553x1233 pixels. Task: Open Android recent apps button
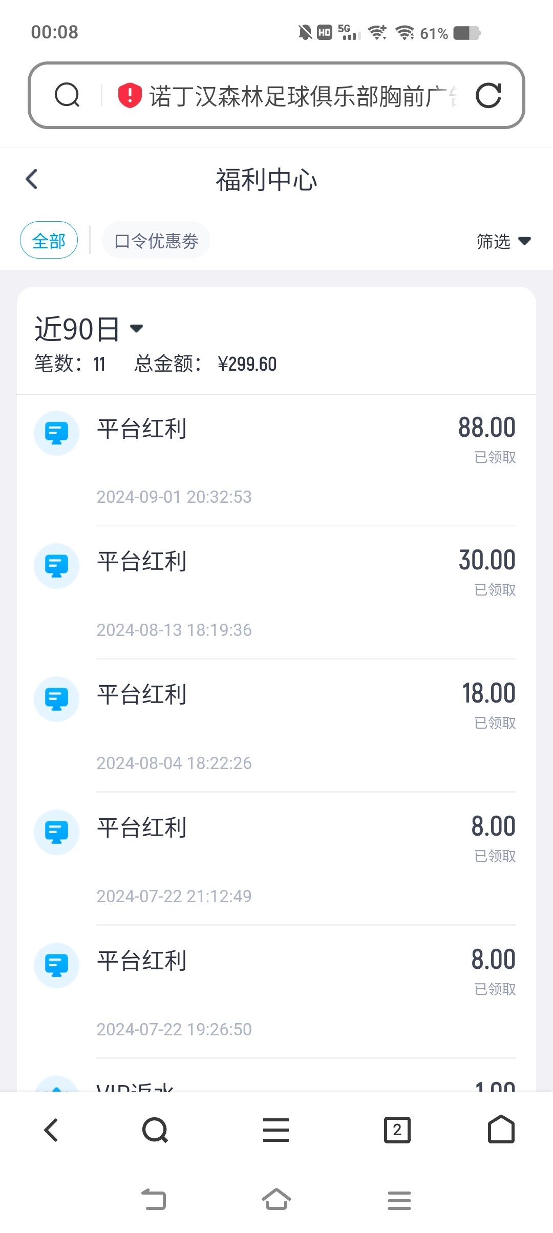[x=399, y=1200]
